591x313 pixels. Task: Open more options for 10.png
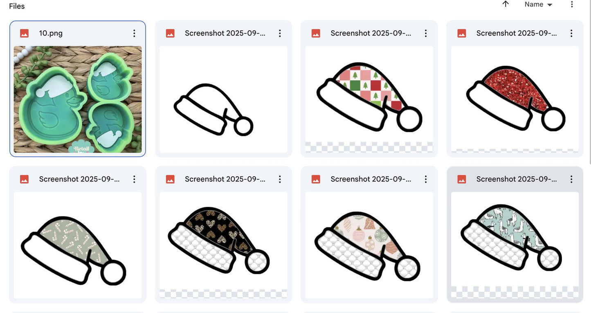tap(134, 33)
